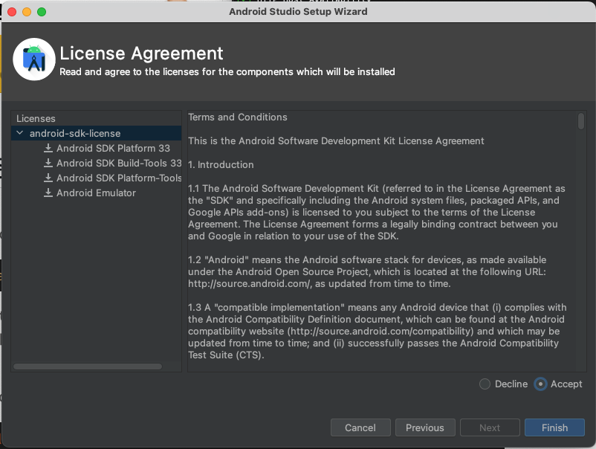Click download icon beside Android SDK Platform 33
596x449 pixels.
pos(48,148)
